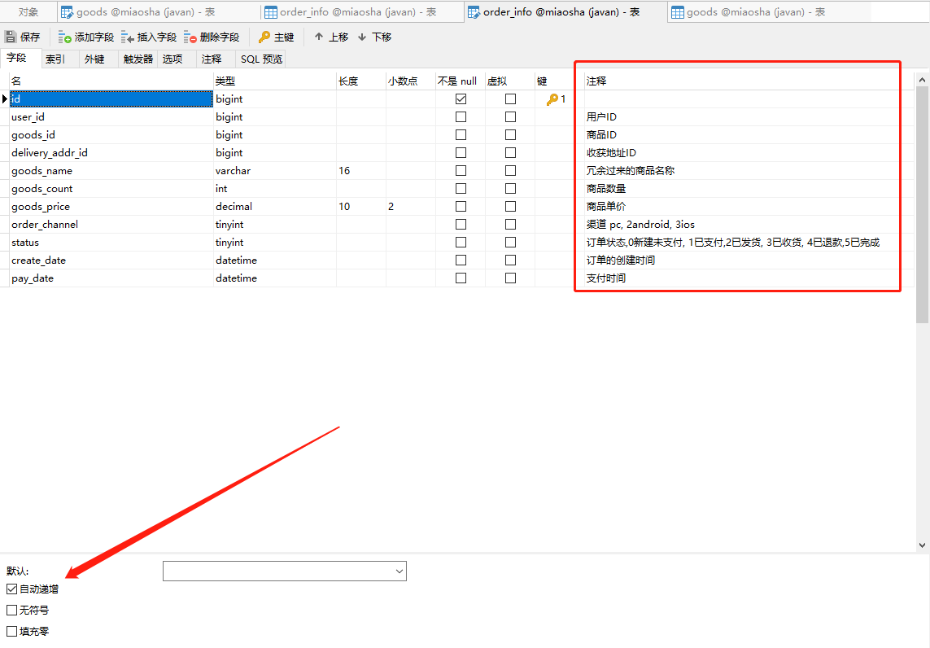Click Primary Key (主键) toolbar button

pos(277,37)
